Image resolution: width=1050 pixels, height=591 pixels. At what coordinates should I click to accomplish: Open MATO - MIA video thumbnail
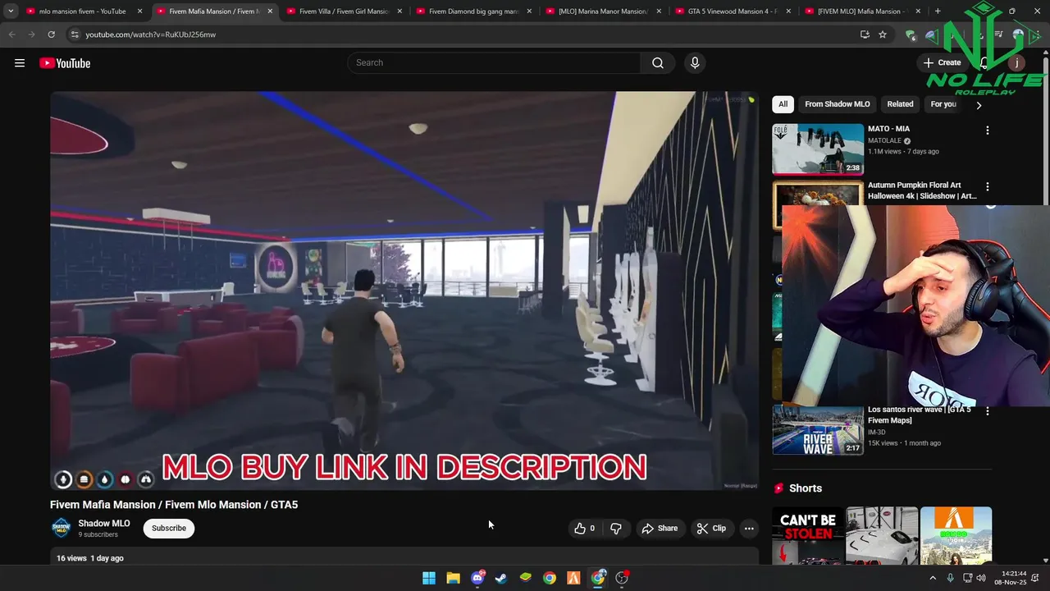[818, 149]
